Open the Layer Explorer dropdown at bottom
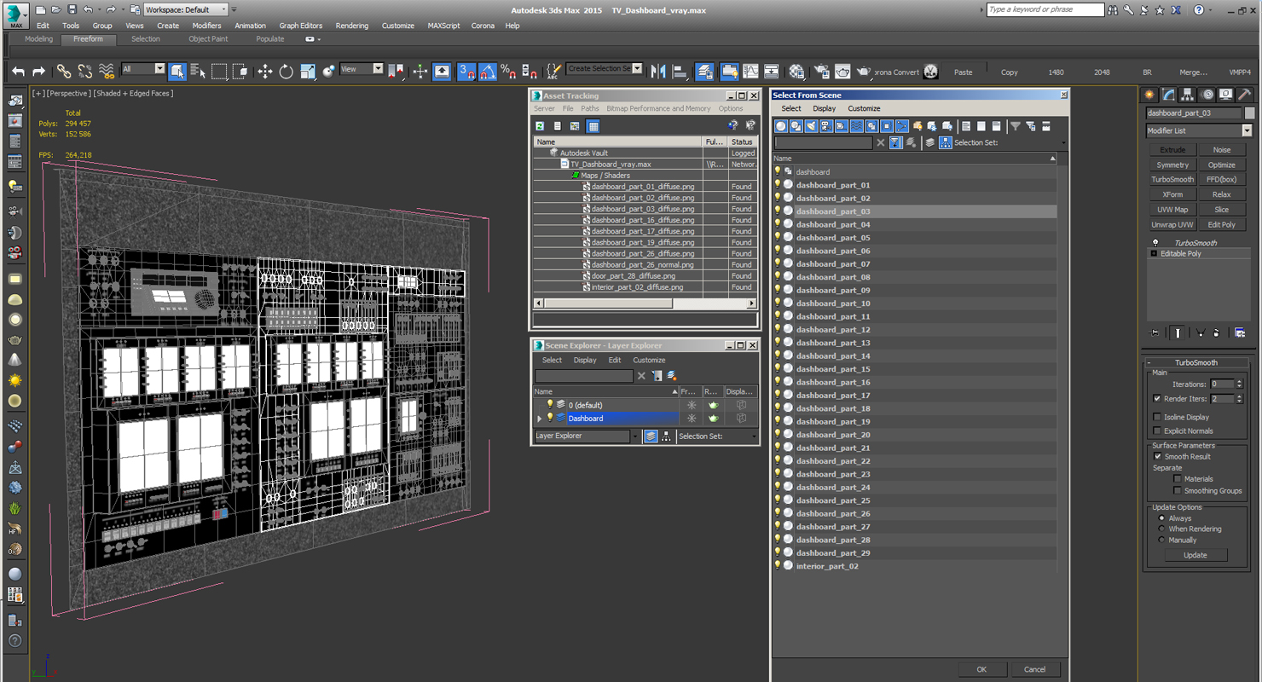This screenshot has height=682, width=1262. point(587,436)
